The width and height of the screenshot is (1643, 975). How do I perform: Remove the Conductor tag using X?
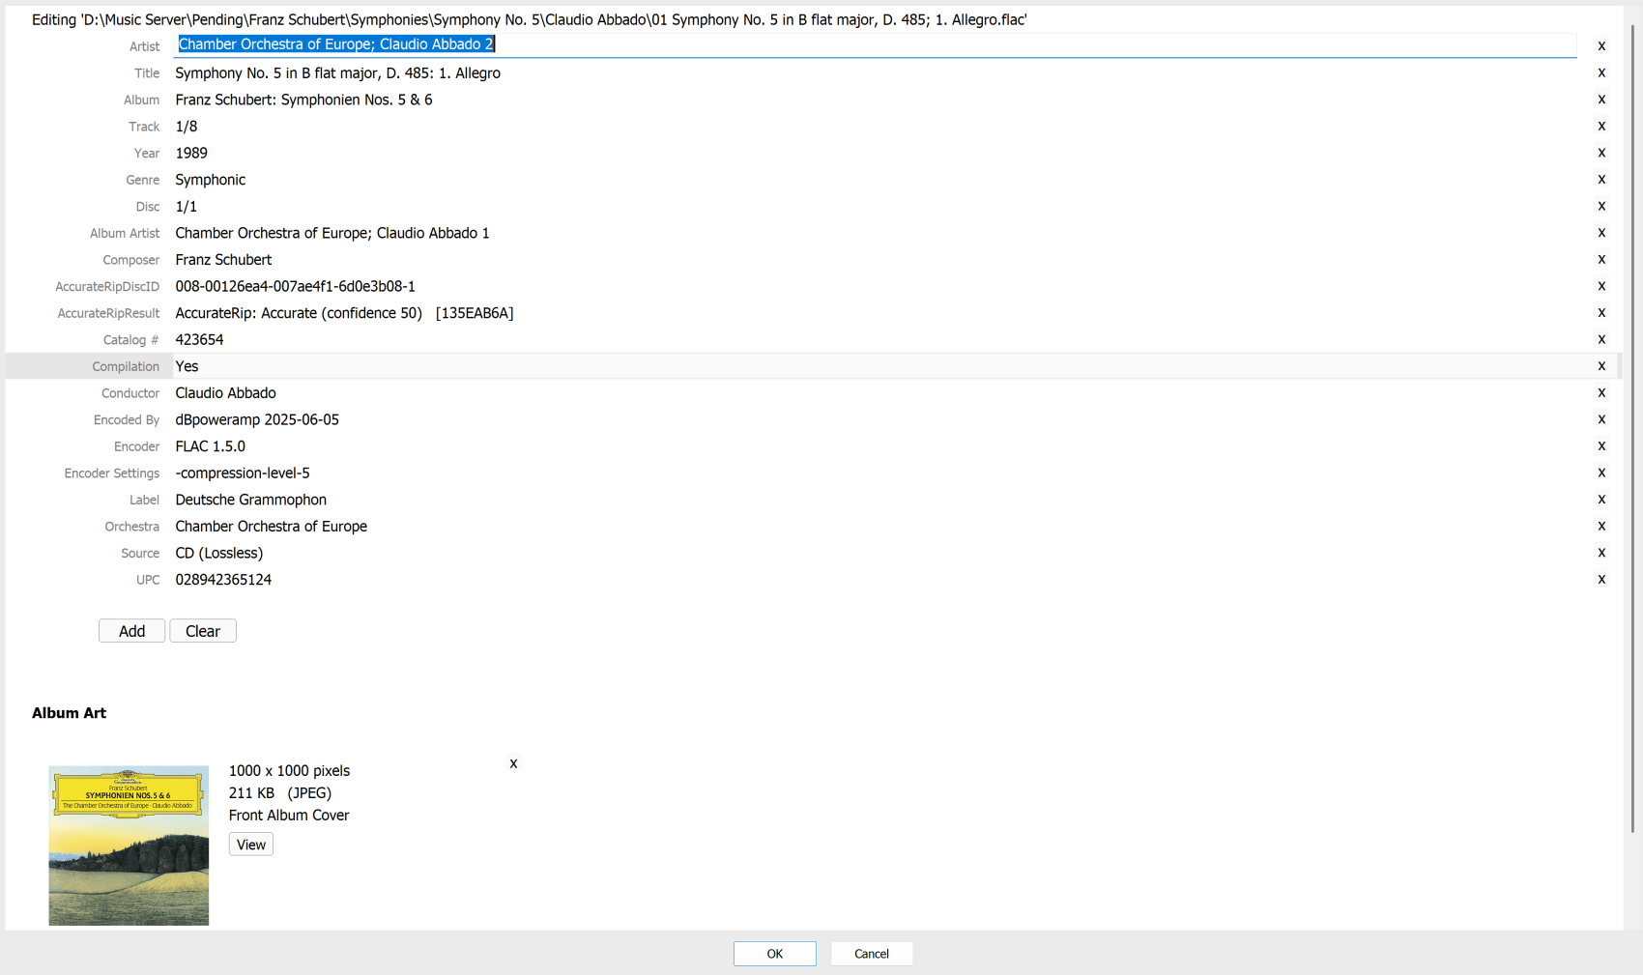1600,393
